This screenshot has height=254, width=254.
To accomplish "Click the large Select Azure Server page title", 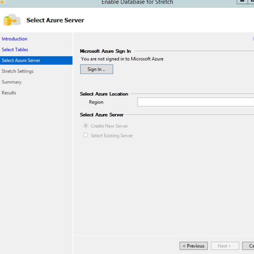I will tap(55, 20).
